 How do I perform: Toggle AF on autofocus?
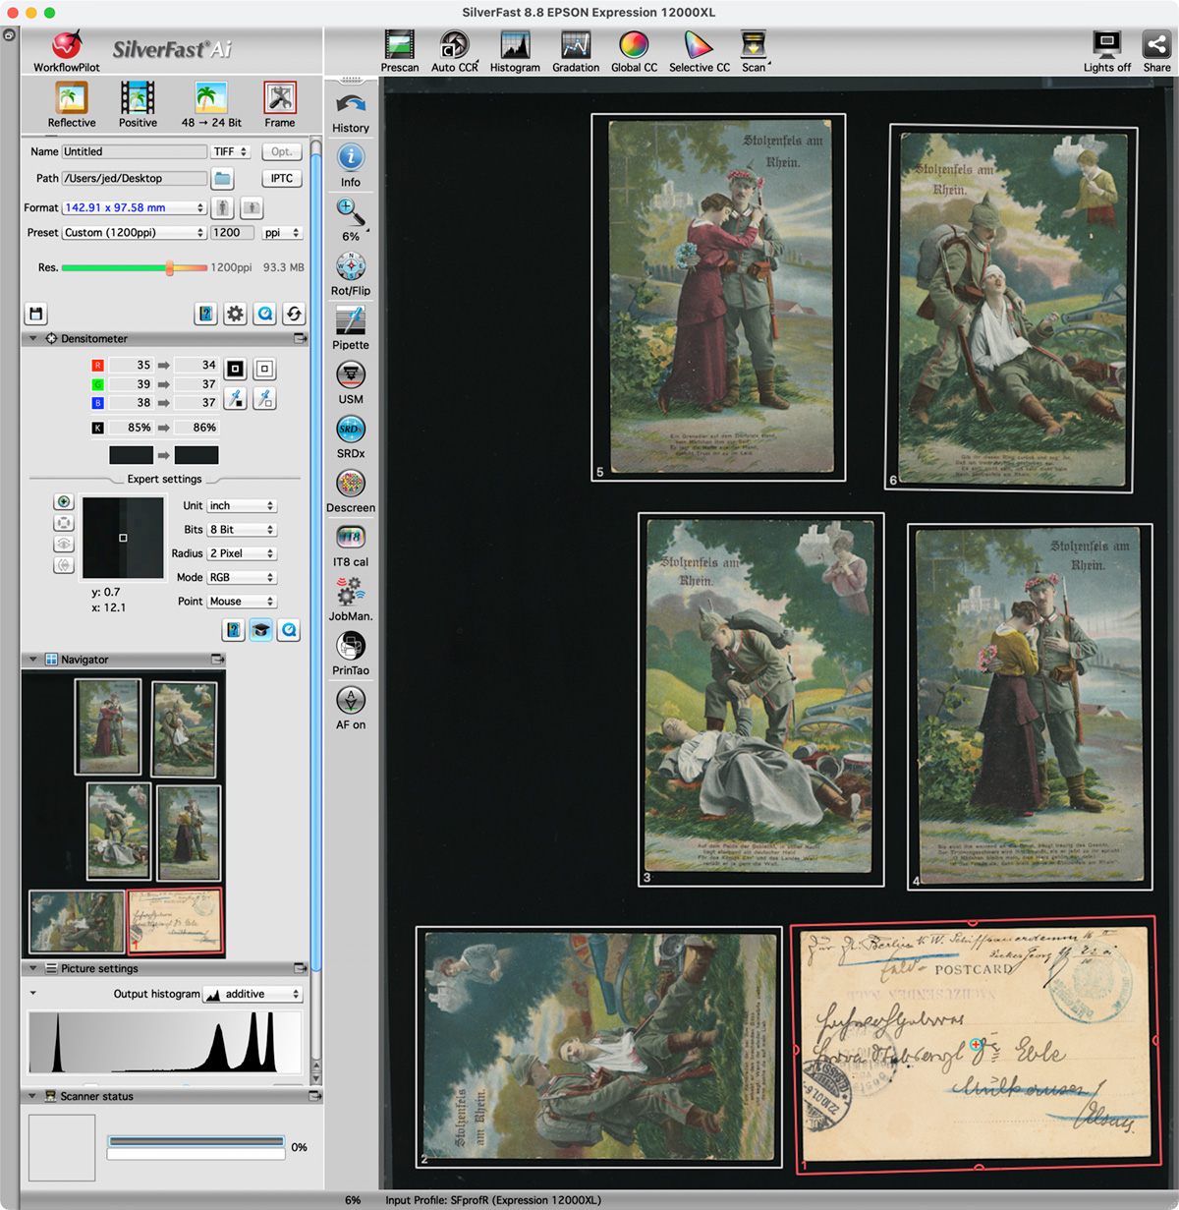[x=351, y=708]
